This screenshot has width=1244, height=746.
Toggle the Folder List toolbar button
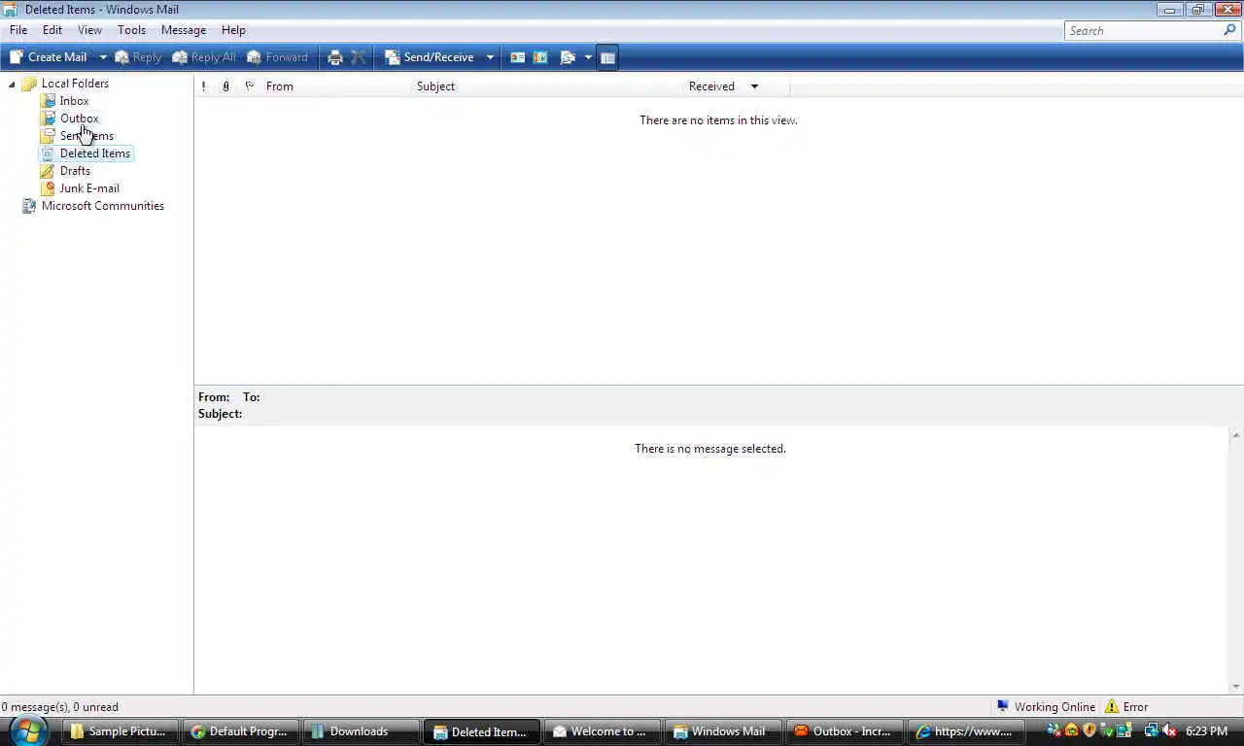pos(607,57)
